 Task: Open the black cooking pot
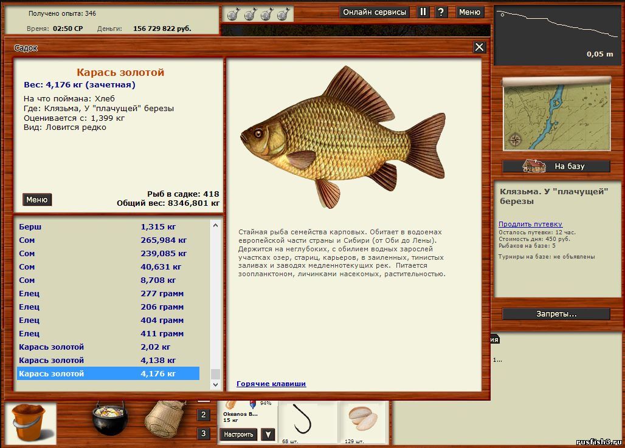109,418
